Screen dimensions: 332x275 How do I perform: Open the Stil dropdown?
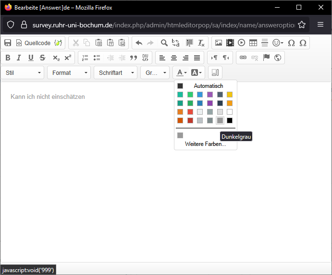click(x=23, y=72)
